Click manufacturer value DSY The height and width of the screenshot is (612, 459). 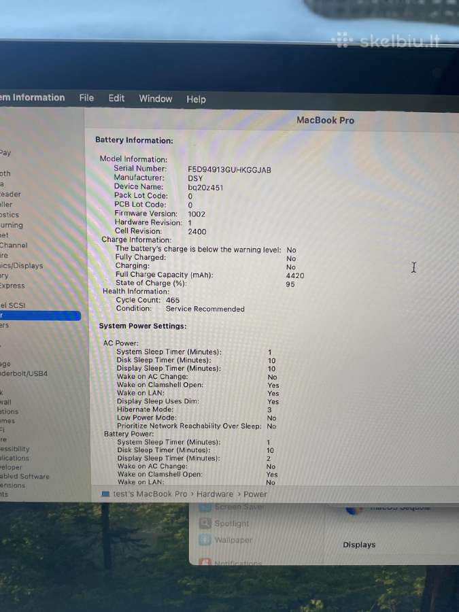195,179
